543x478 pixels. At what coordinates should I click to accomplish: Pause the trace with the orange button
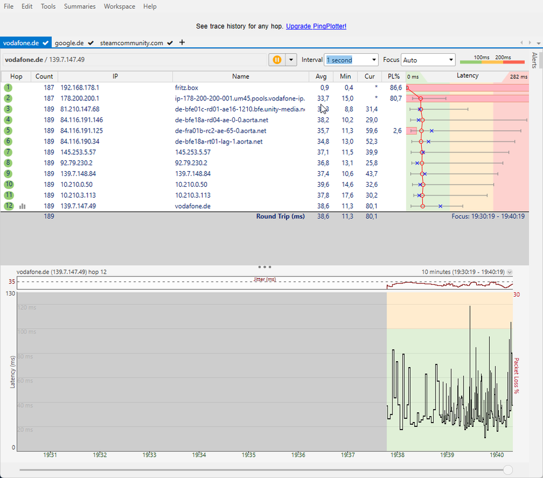coord(277,60)
